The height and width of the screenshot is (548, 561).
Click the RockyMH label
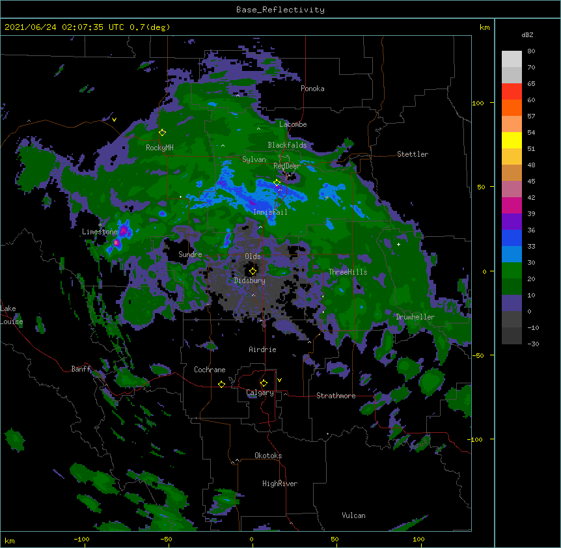coord(159,147)
